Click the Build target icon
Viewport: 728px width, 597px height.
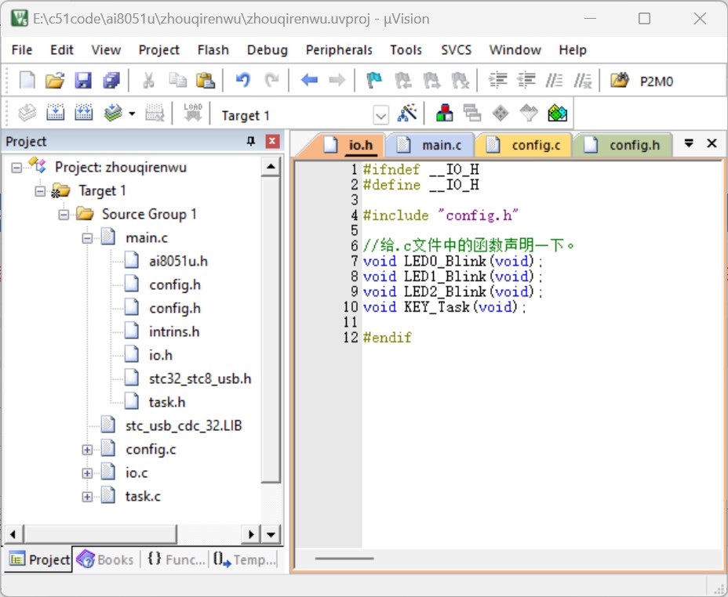tap(55, 113)
